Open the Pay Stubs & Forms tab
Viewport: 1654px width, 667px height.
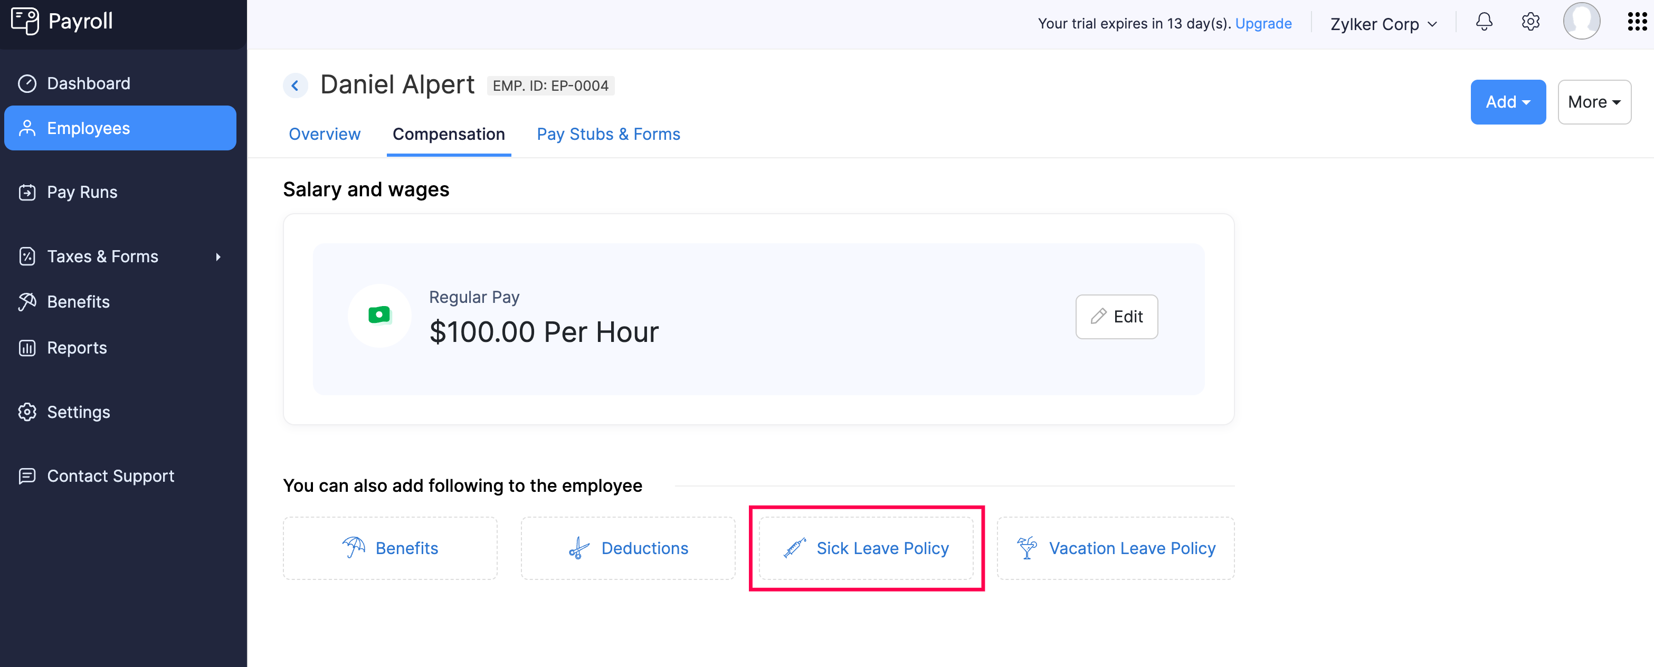[607, 134]
